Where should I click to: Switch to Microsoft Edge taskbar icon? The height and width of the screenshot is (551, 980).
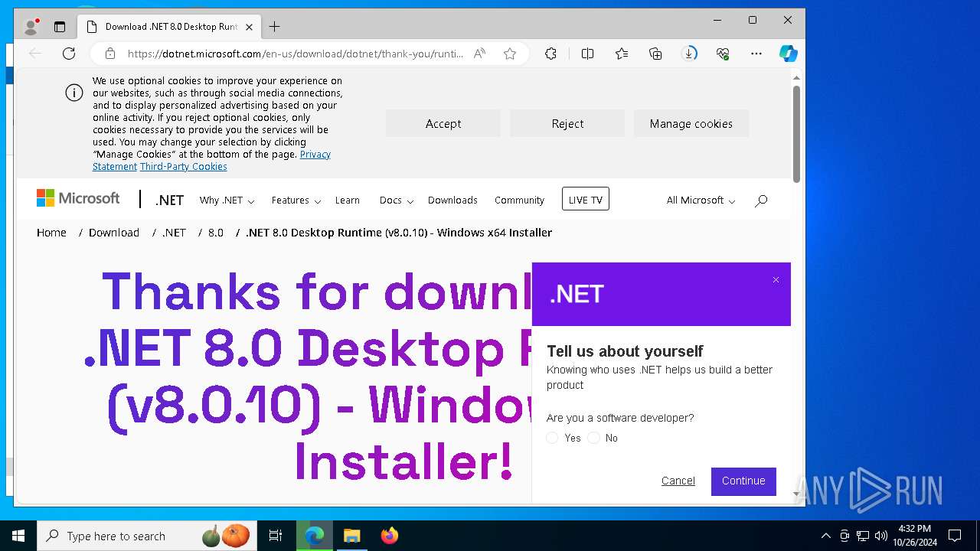315,536
